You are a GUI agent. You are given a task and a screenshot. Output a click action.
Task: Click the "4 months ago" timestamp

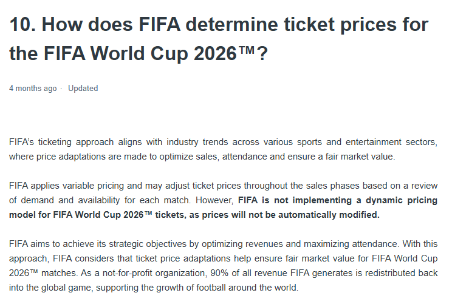[x=33, y=88]
